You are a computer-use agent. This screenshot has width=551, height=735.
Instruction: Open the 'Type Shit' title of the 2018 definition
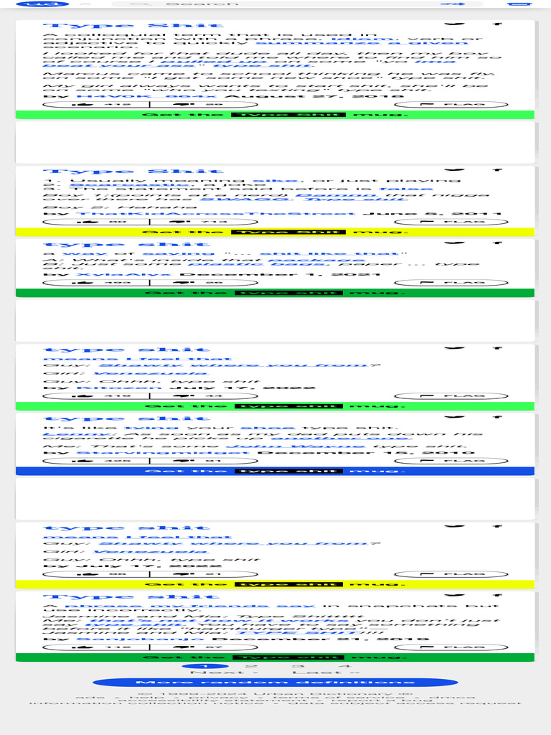point(133,26)
